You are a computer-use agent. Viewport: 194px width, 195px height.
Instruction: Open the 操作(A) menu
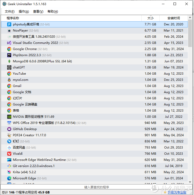coord(24,12)
